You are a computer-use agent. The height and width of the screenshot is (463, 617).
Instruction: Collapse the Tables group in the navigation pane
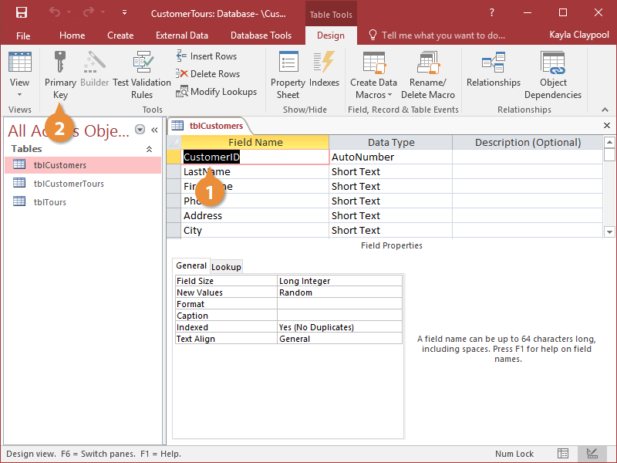click(x=150, y=148)
